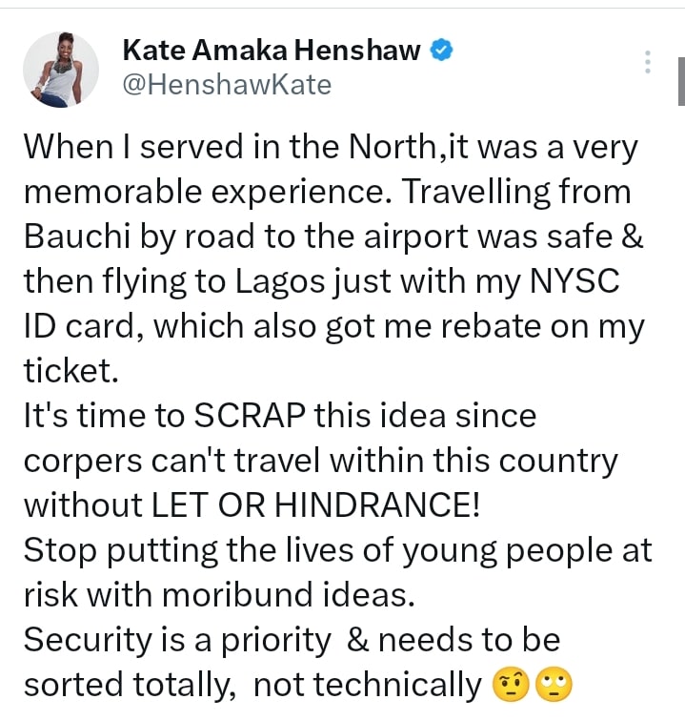Click the vertical scrollbar at the right edge
This screenshot has width=685, height=720.
point(680,81)
